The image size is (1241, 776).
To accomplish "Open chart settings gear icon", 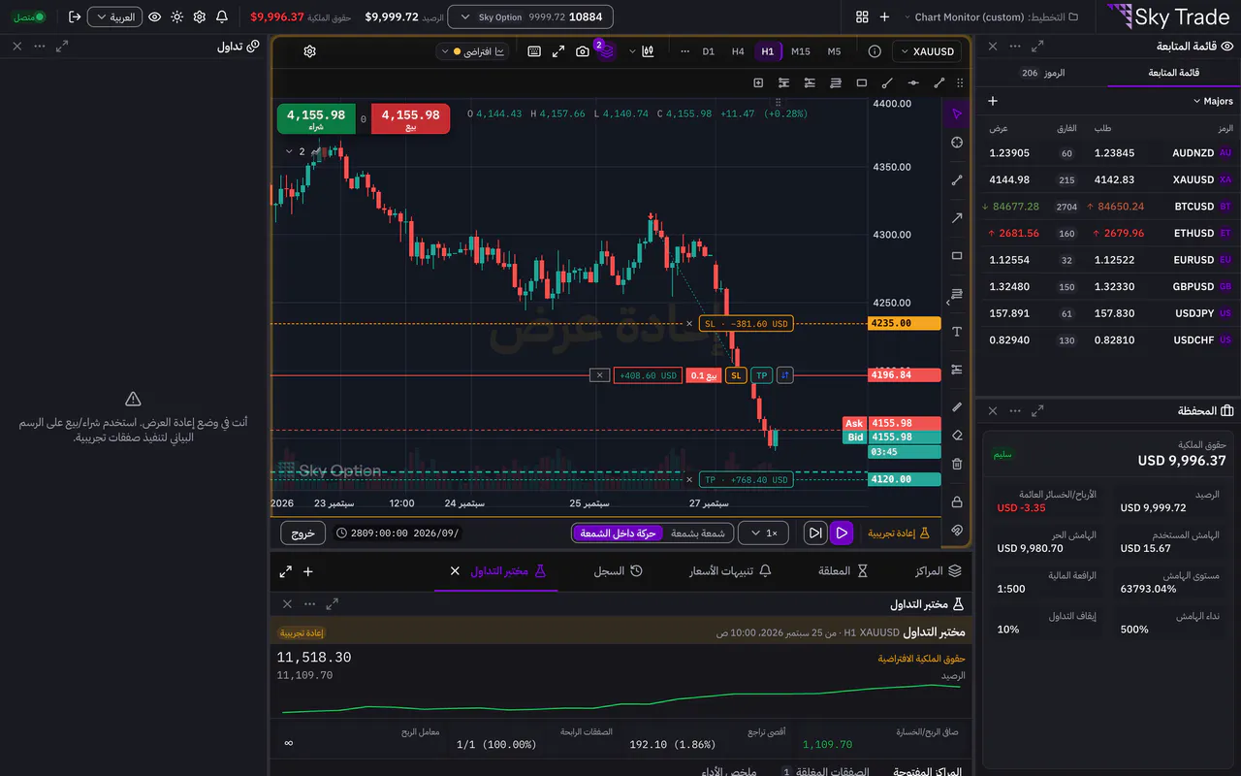I will pyautogui.click(x=310, y=51).
